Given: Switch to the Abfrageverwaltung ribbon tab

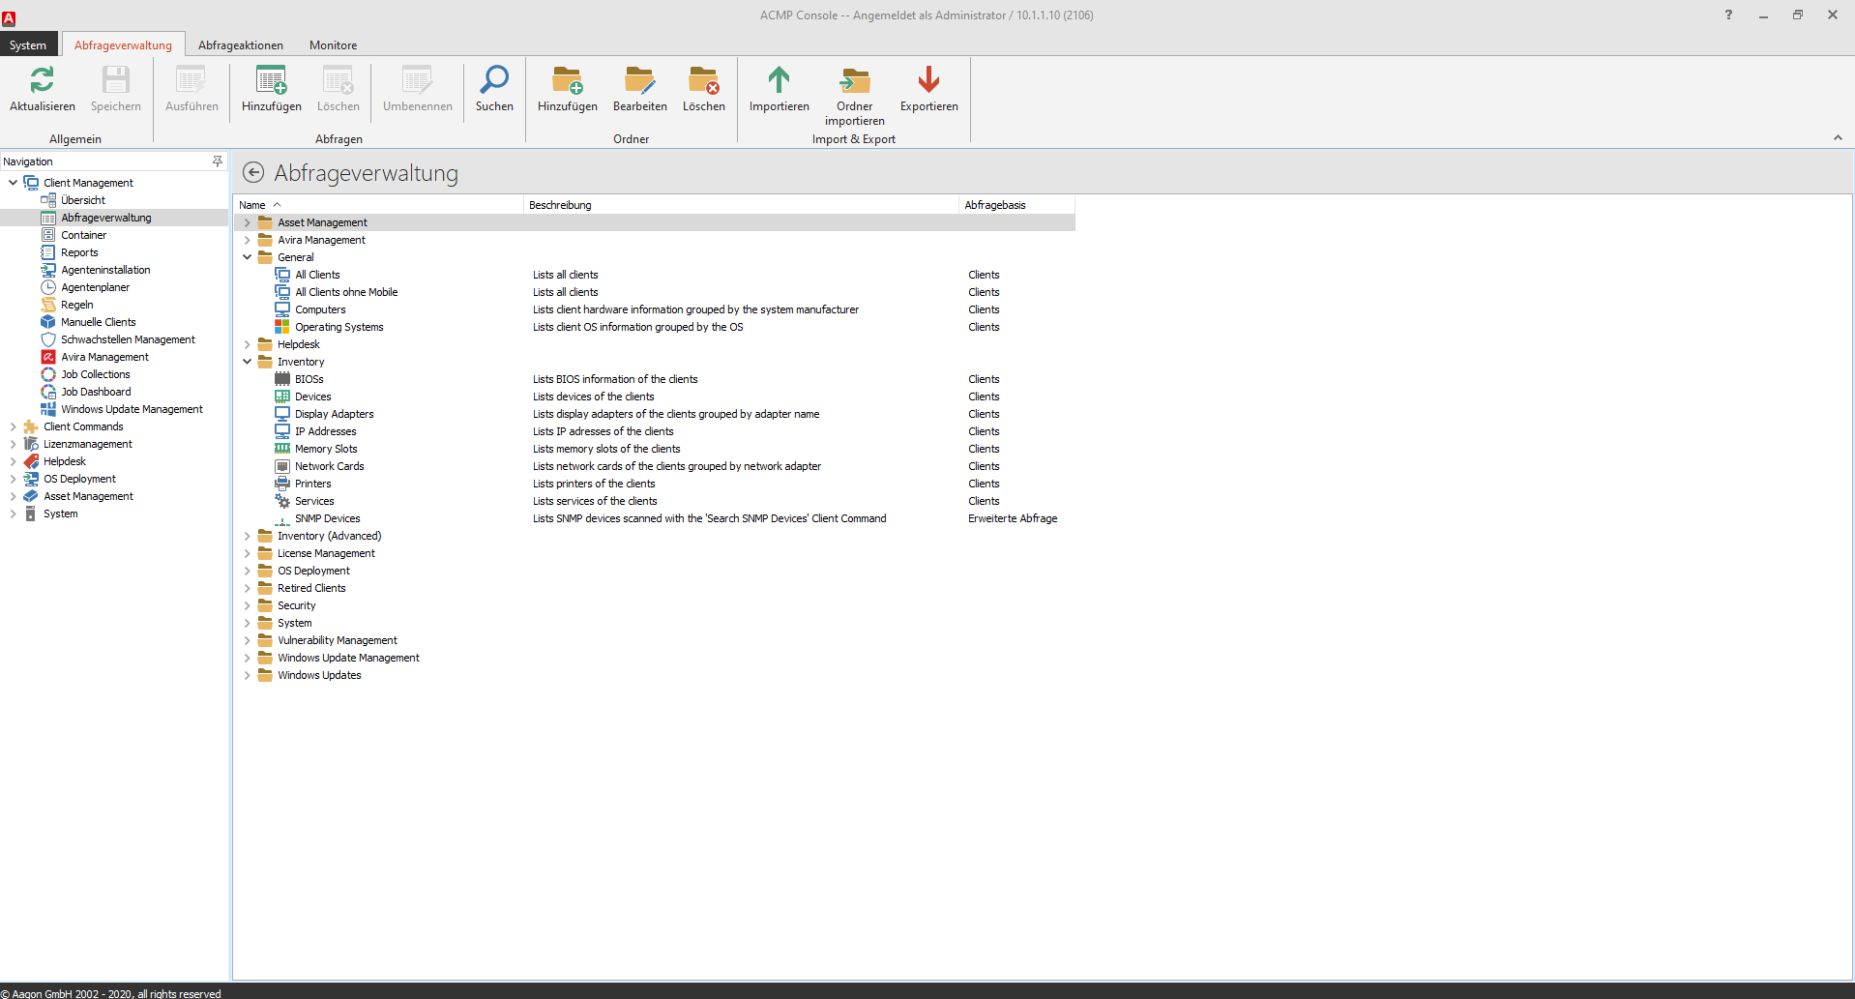Looking at the screenshot, I should tap(123, 45).
